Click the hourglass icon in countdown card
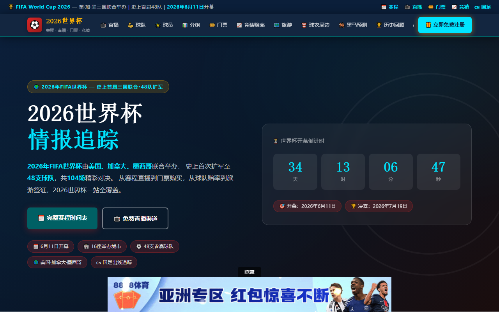Image resolution: width=499 pixels, height=312 pixels. pos(276,141)
